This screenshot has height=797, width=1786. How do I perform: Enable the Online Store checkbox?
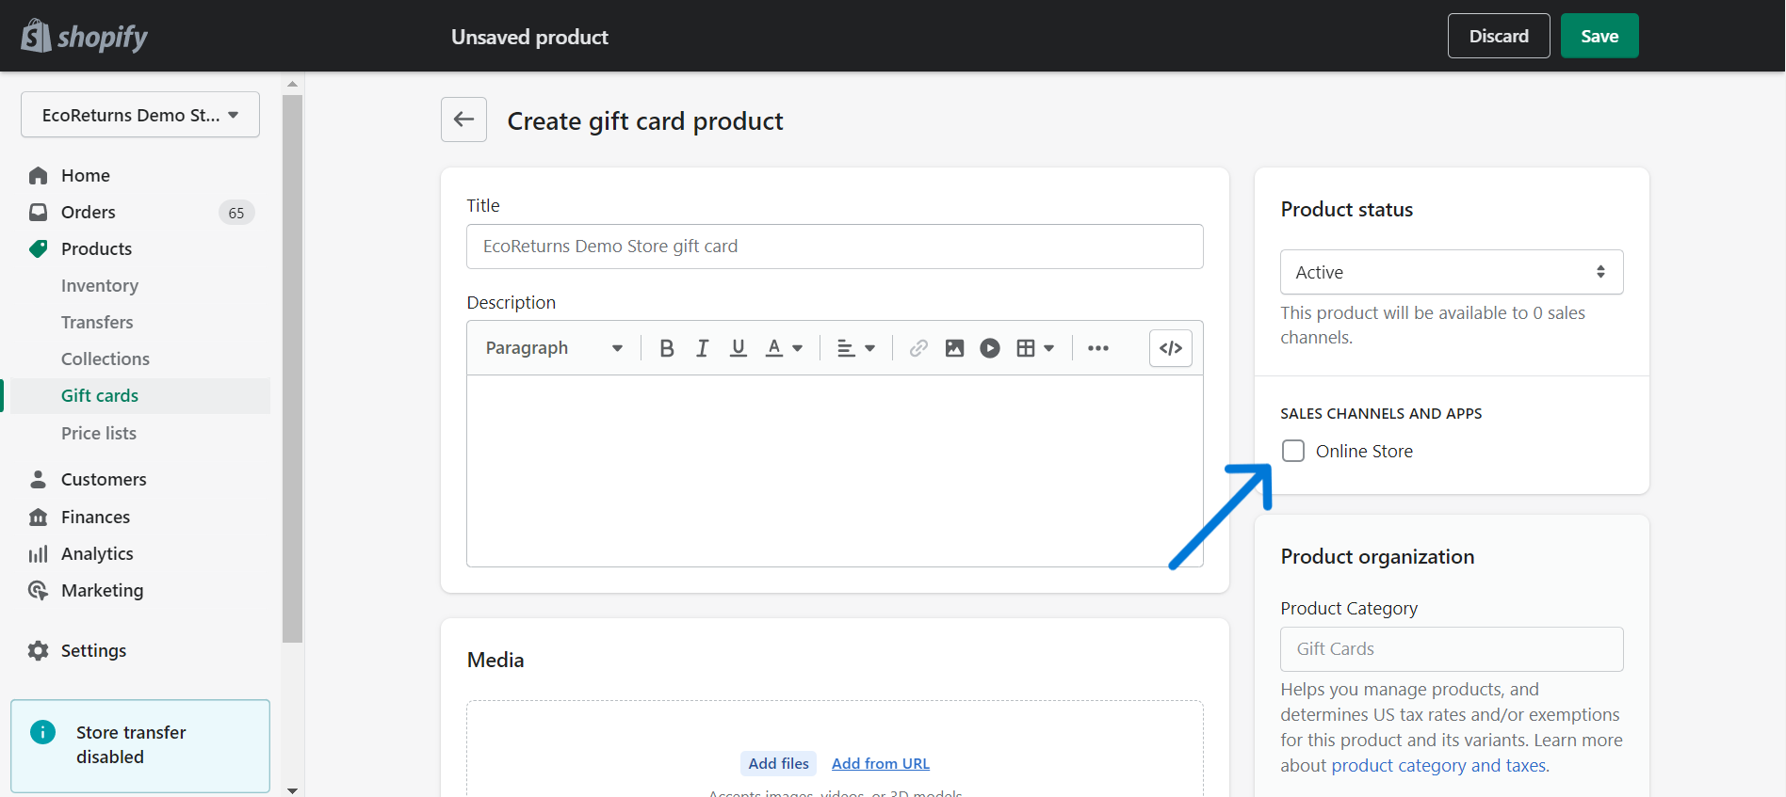click(1293, 451)
